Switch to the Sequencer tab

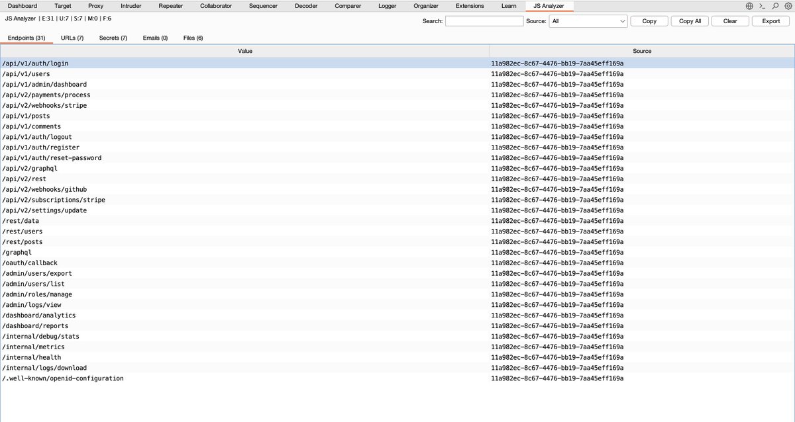(x=263, y=6)
